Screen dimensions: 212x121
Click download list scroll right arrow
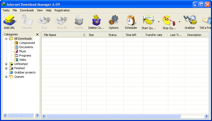tap(206, 116)
